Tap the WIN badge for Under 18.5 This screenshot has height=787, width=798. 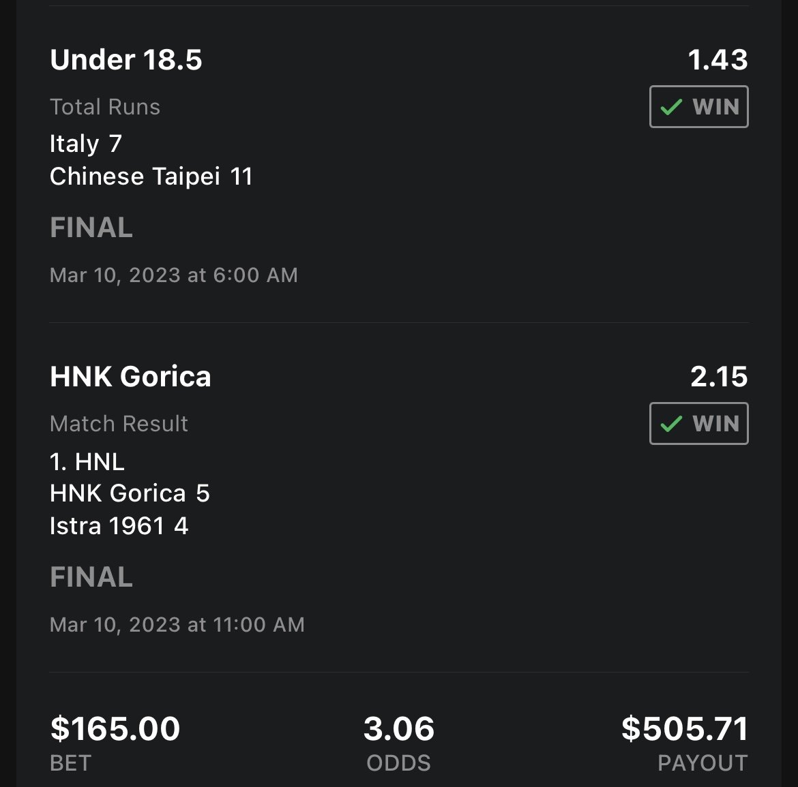click(x=699, y=107)
